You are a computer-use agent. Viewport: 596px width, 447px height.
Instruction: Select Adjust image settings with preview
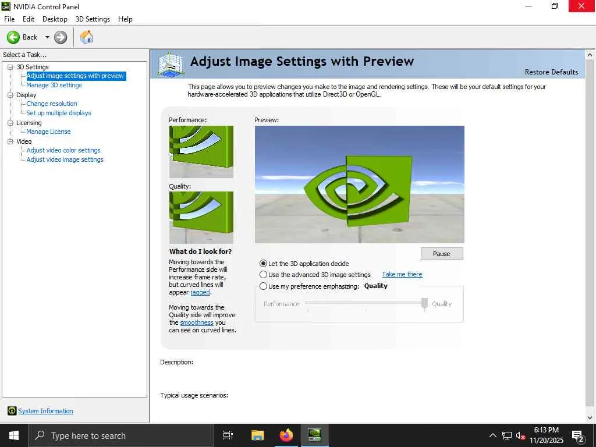click(x=76, y=76)
